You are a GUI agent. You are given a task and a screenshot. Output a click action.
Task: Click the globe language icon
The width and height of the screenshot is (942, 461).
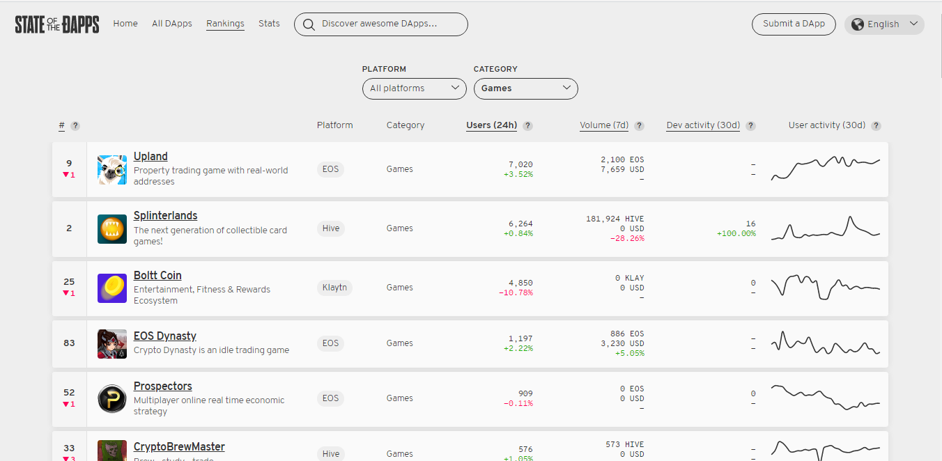click(858, 24)
